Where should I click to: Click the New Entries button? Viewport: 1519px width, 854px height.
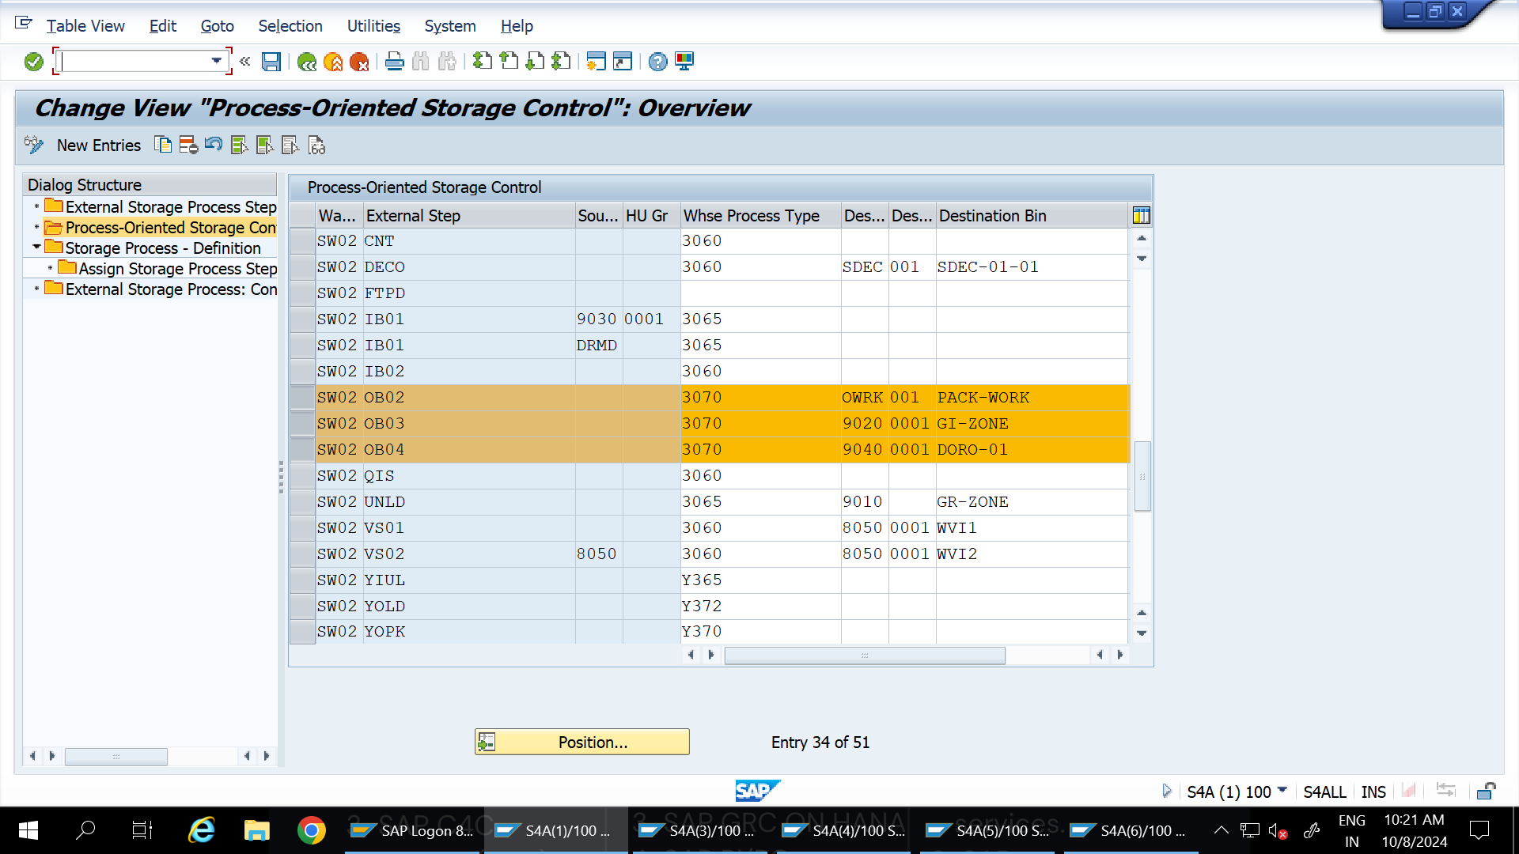coord(99,145)
